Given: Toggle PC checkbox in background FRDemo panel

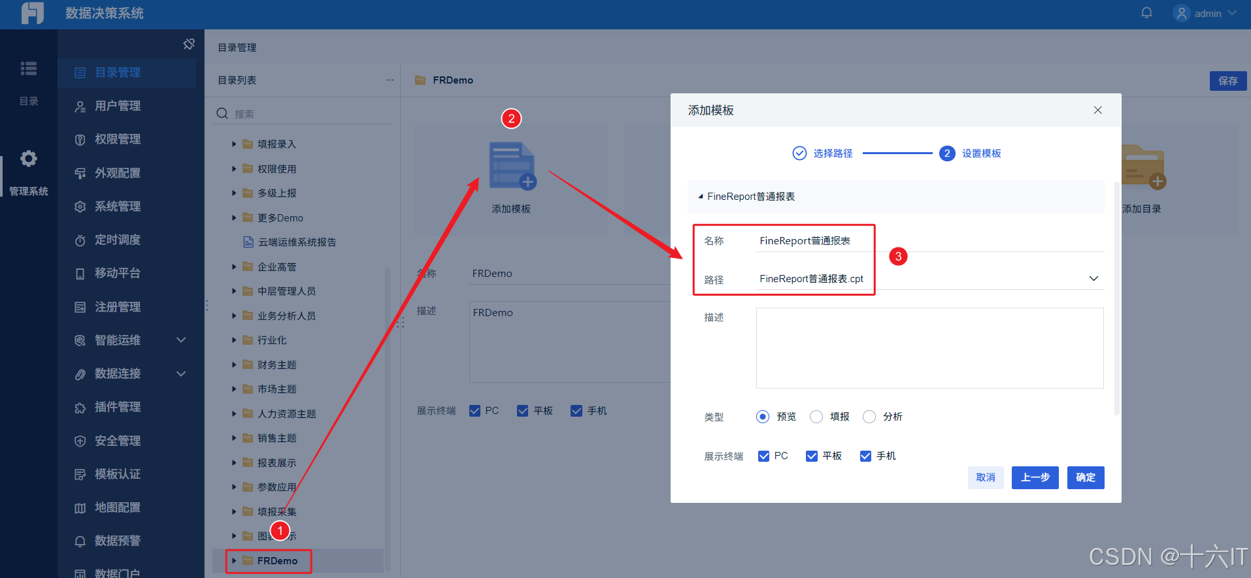Looking at the screenshot, I should (x=475, y=411).
